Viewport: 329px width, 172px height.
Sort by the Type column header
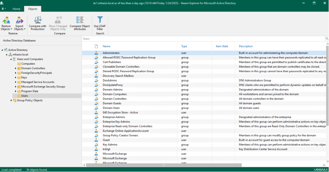[x=184, y=46]
